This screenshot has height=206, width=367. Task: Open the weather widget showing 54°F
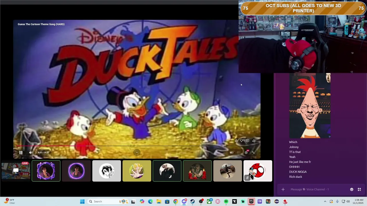(x=9, y=201)
